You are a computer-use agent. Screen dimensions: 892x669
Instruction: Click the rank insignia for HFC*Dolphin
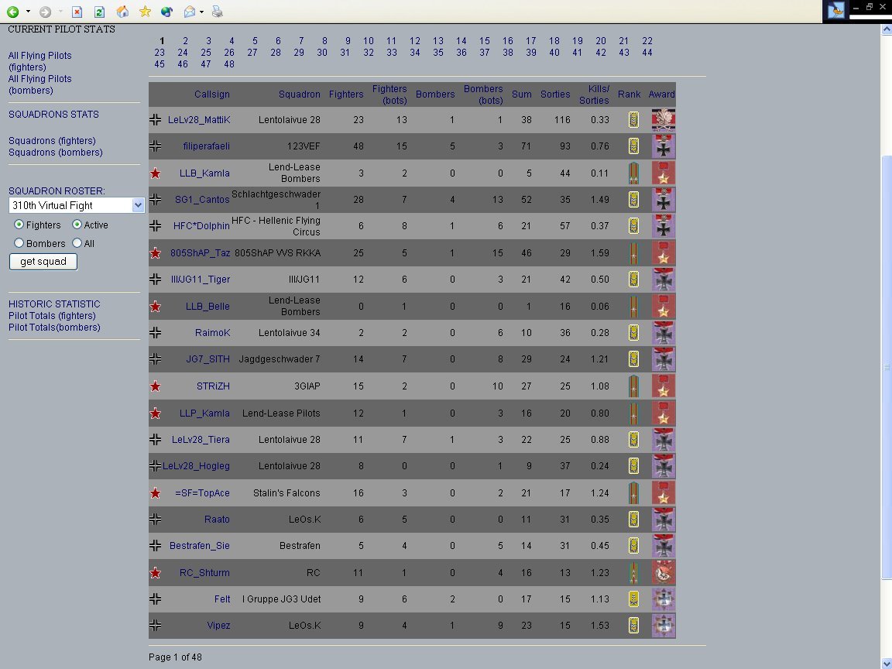tap(633, 226)
